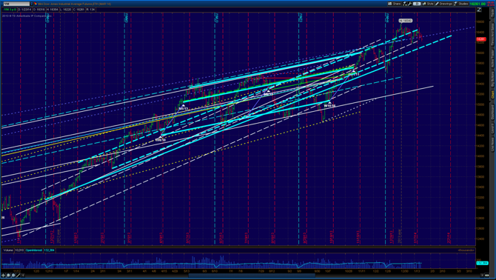Click the scroll left arrow at bottom
Viewport: 496px width, 280px height.
click(x=23, y=276)
